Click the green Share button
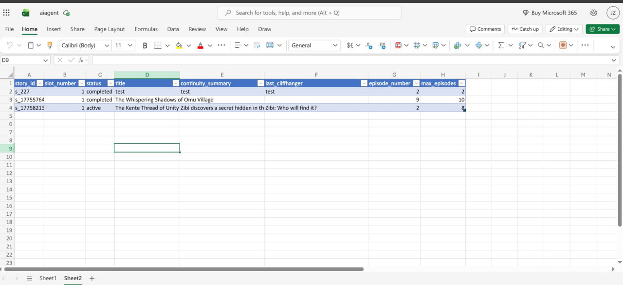The image size is (623, 285). tap(603, 29)
